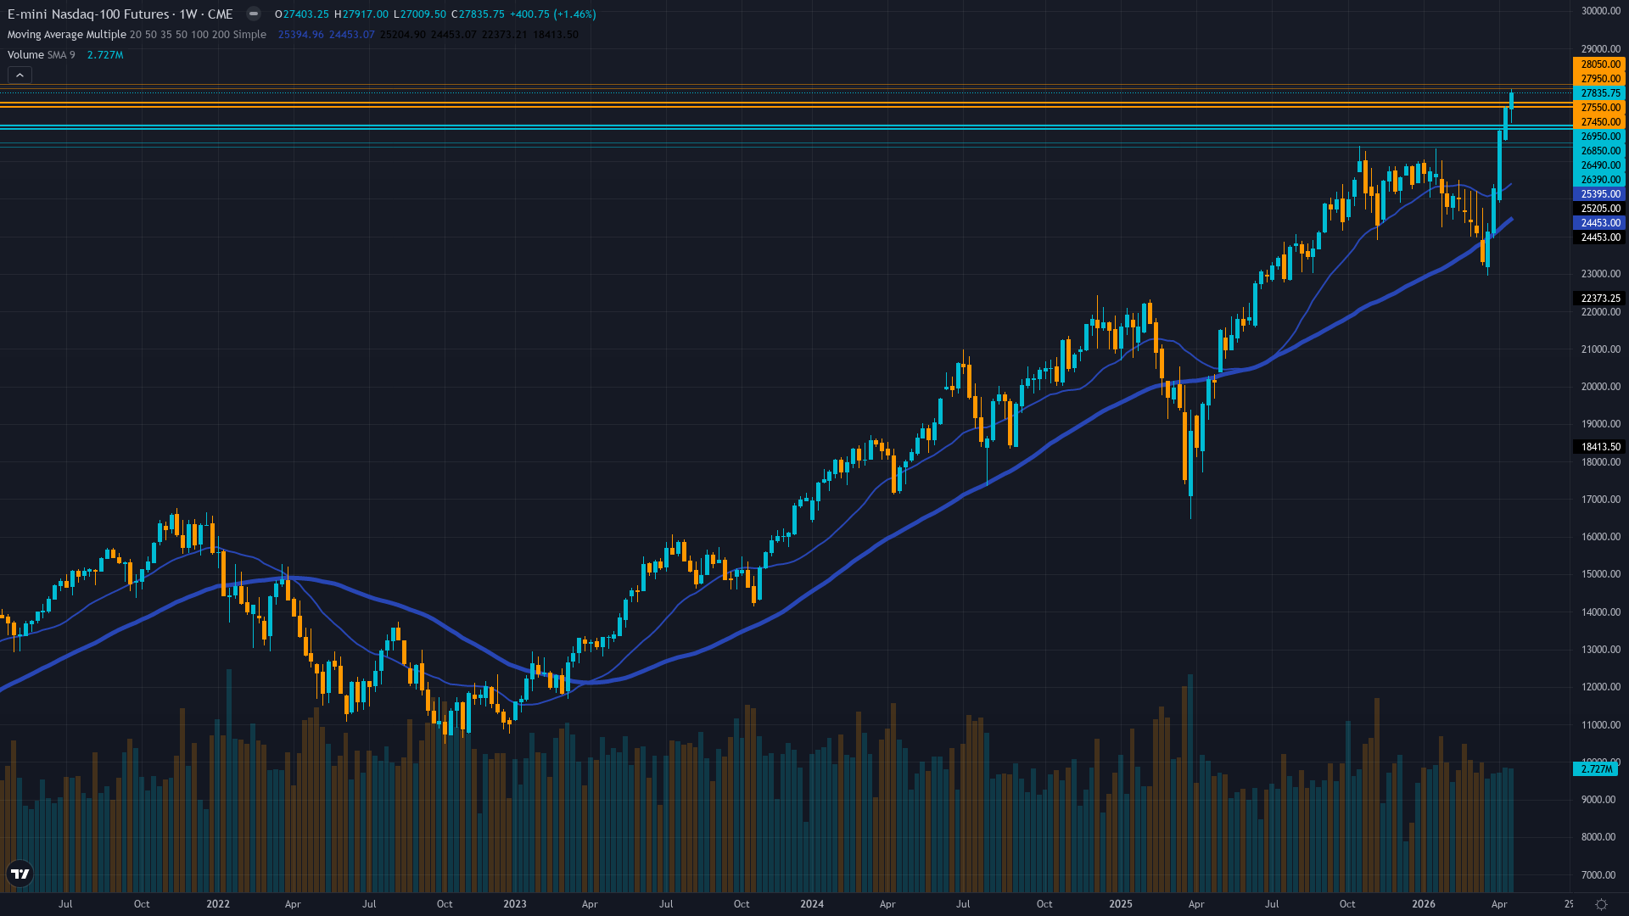Click the 2024 label on time axis
This screenshot has width=1629, height=916.
pyautogui.click(x=812, y=904)
